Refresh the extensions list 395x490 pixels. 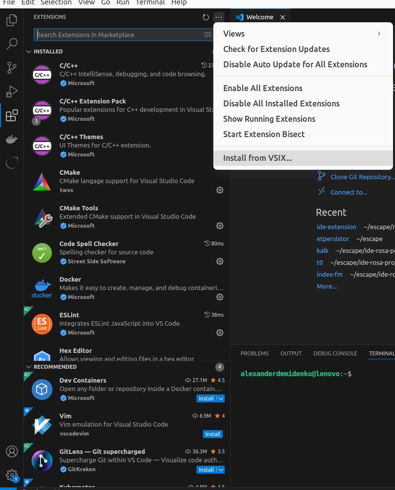coord(206,17)
